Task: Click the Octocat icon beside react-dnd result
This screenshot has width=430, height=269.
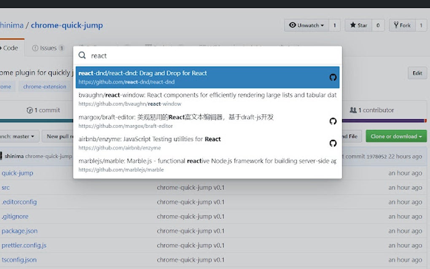Action: [333, 77]
